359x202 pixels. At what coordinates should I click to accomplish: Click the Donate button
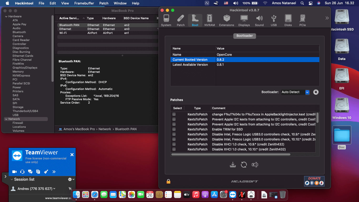coord(314,181)
